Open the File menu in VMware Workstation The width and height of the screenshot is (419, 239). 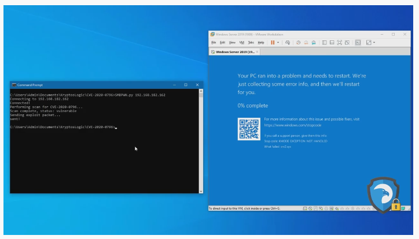click(x=214, y=43)
